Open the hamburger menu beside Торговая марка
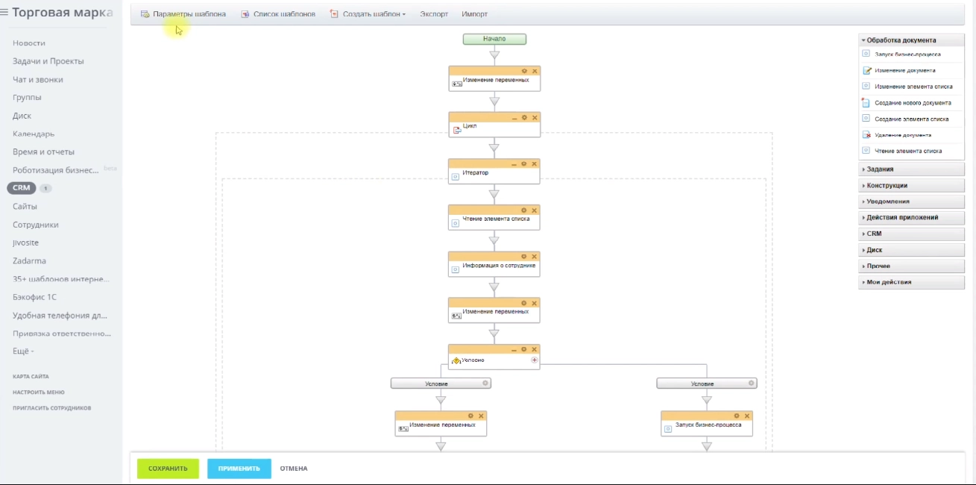The height and width of the screenshot is (485, 976). click(x=4, y=13)
